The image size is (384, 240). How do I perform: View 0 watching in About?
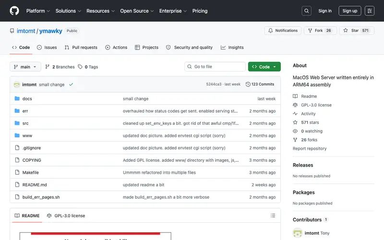tap(308, 131)
